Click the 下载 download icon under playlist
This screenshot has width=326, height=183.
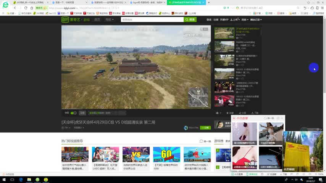tap(255, 113)
